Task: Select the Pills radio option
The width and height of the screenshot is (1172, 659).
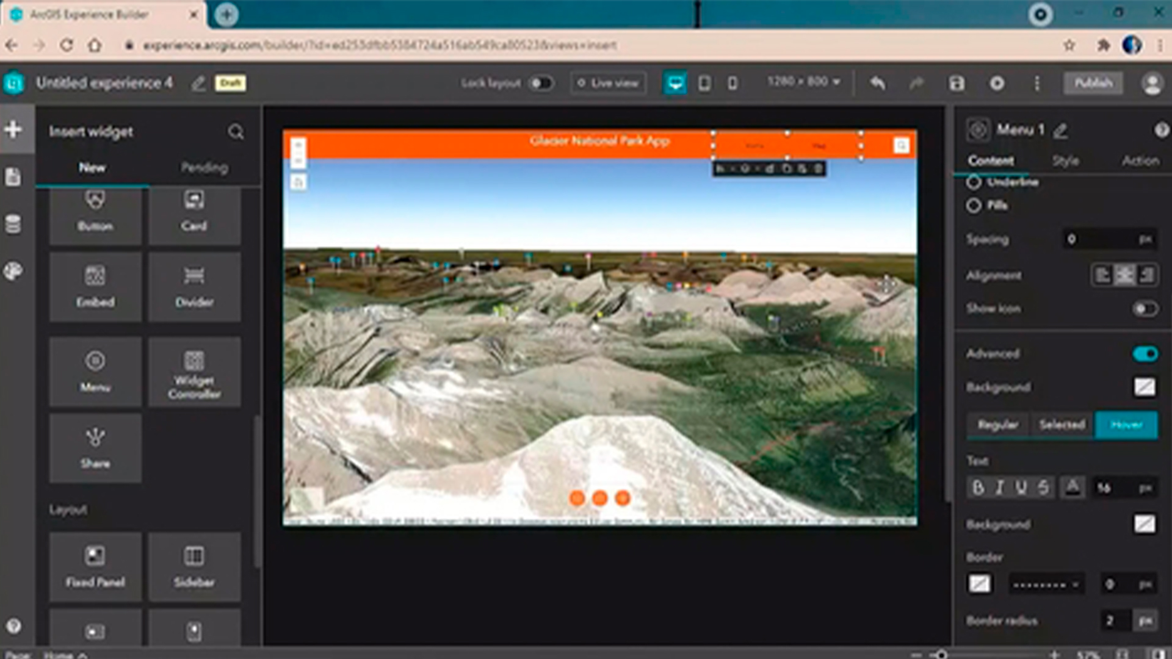Action: (x=974, y=206)
